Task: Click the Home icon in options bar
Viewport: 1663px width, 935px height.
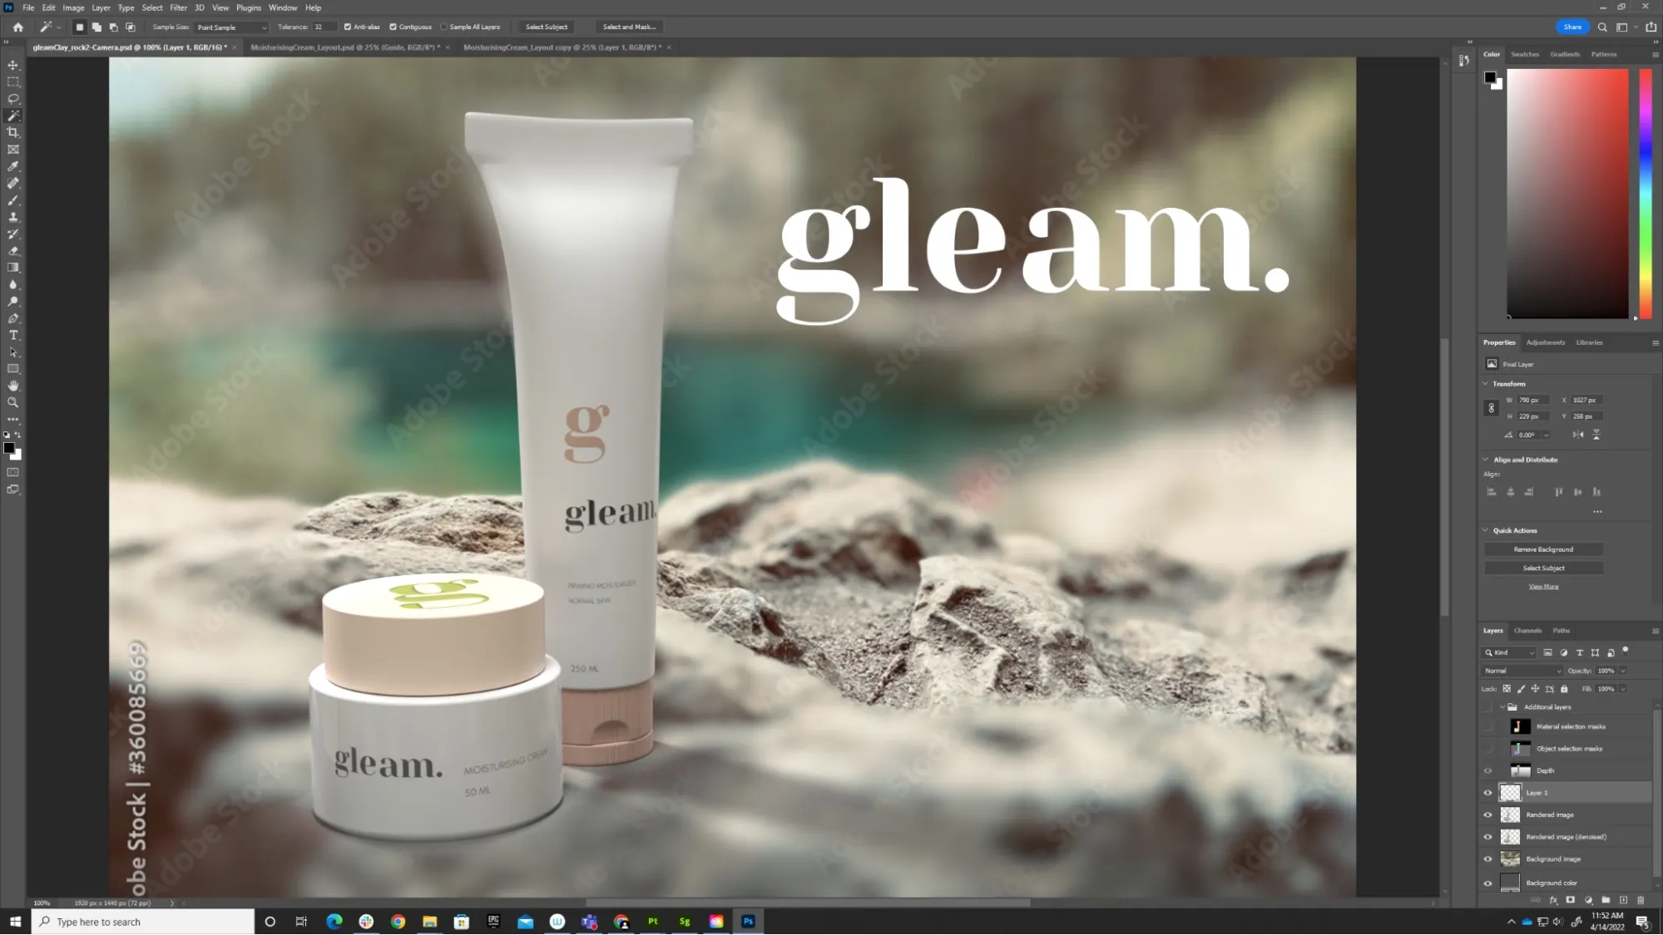Action: pos(17,27)
